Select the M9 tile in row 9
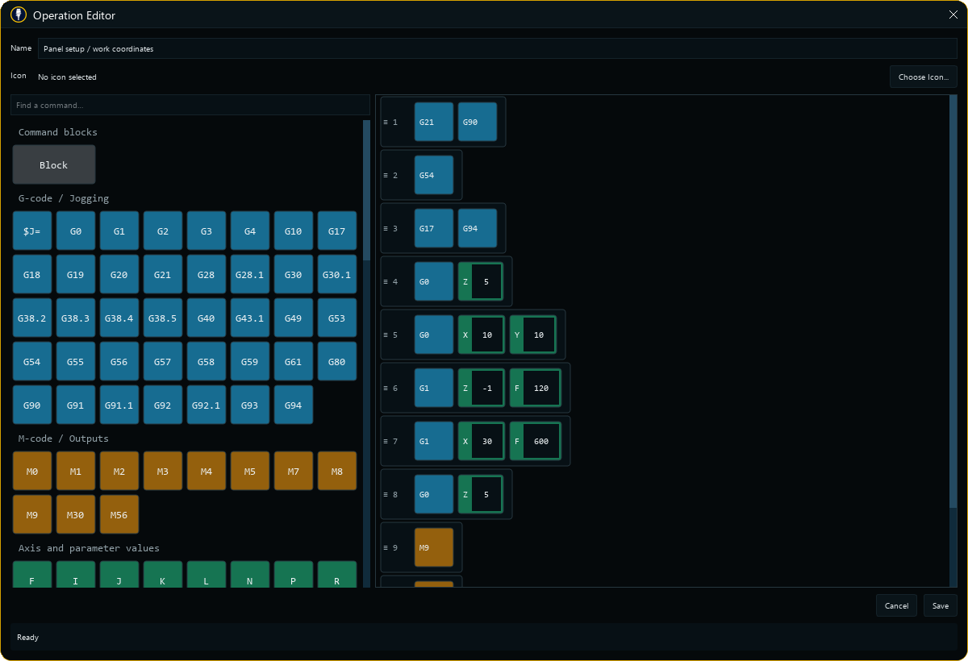Viewport: 968px width, 661px height. (x=434, y=547)
